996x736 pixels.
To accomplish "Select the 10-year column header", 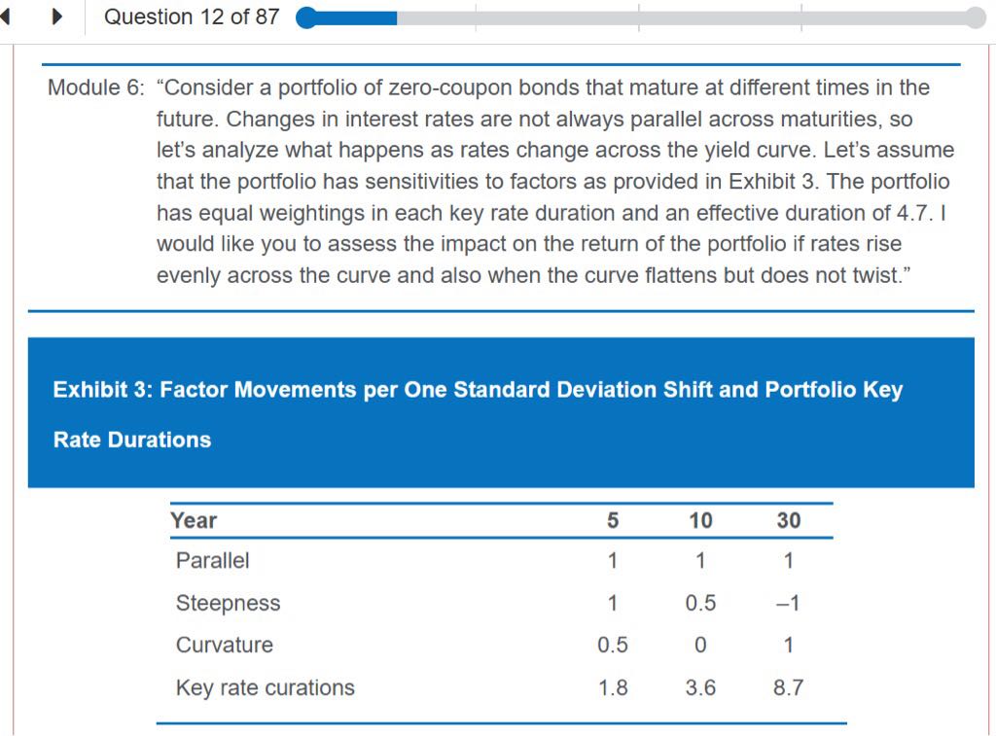I will 700,520.
